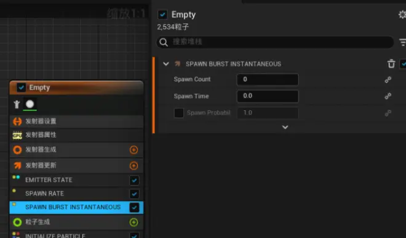The width and height of the screenshot is (406, 238).
Task: Toggle the Empty emitter node checkbox in graph
Action: 22,88
